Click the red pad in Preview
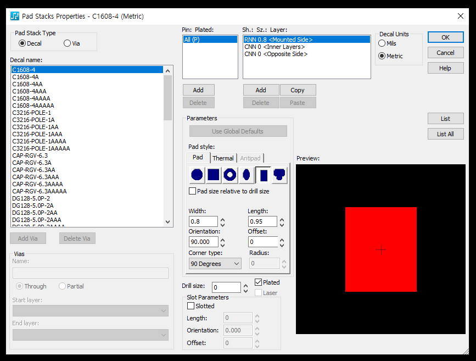476x361 pixels. pyautogui.click(x=380, y=249)
